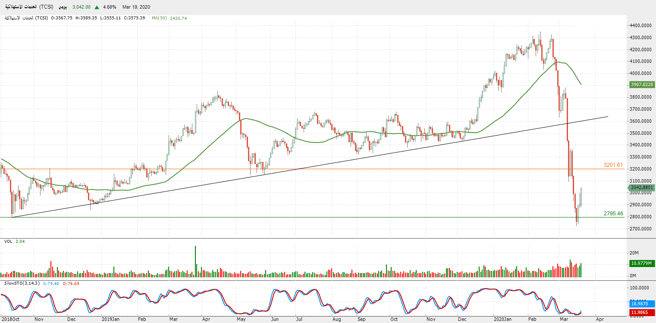
Task: Click the current price tag 3042.8801
Action: tap(642, 187)
